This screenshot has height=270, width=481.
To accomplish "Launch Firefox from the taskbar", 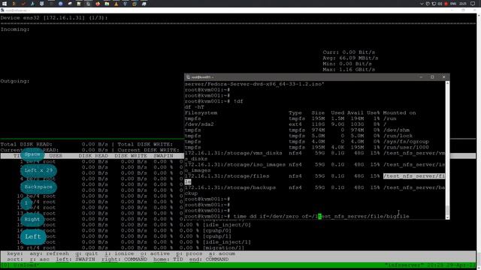I will click(98, 4).
